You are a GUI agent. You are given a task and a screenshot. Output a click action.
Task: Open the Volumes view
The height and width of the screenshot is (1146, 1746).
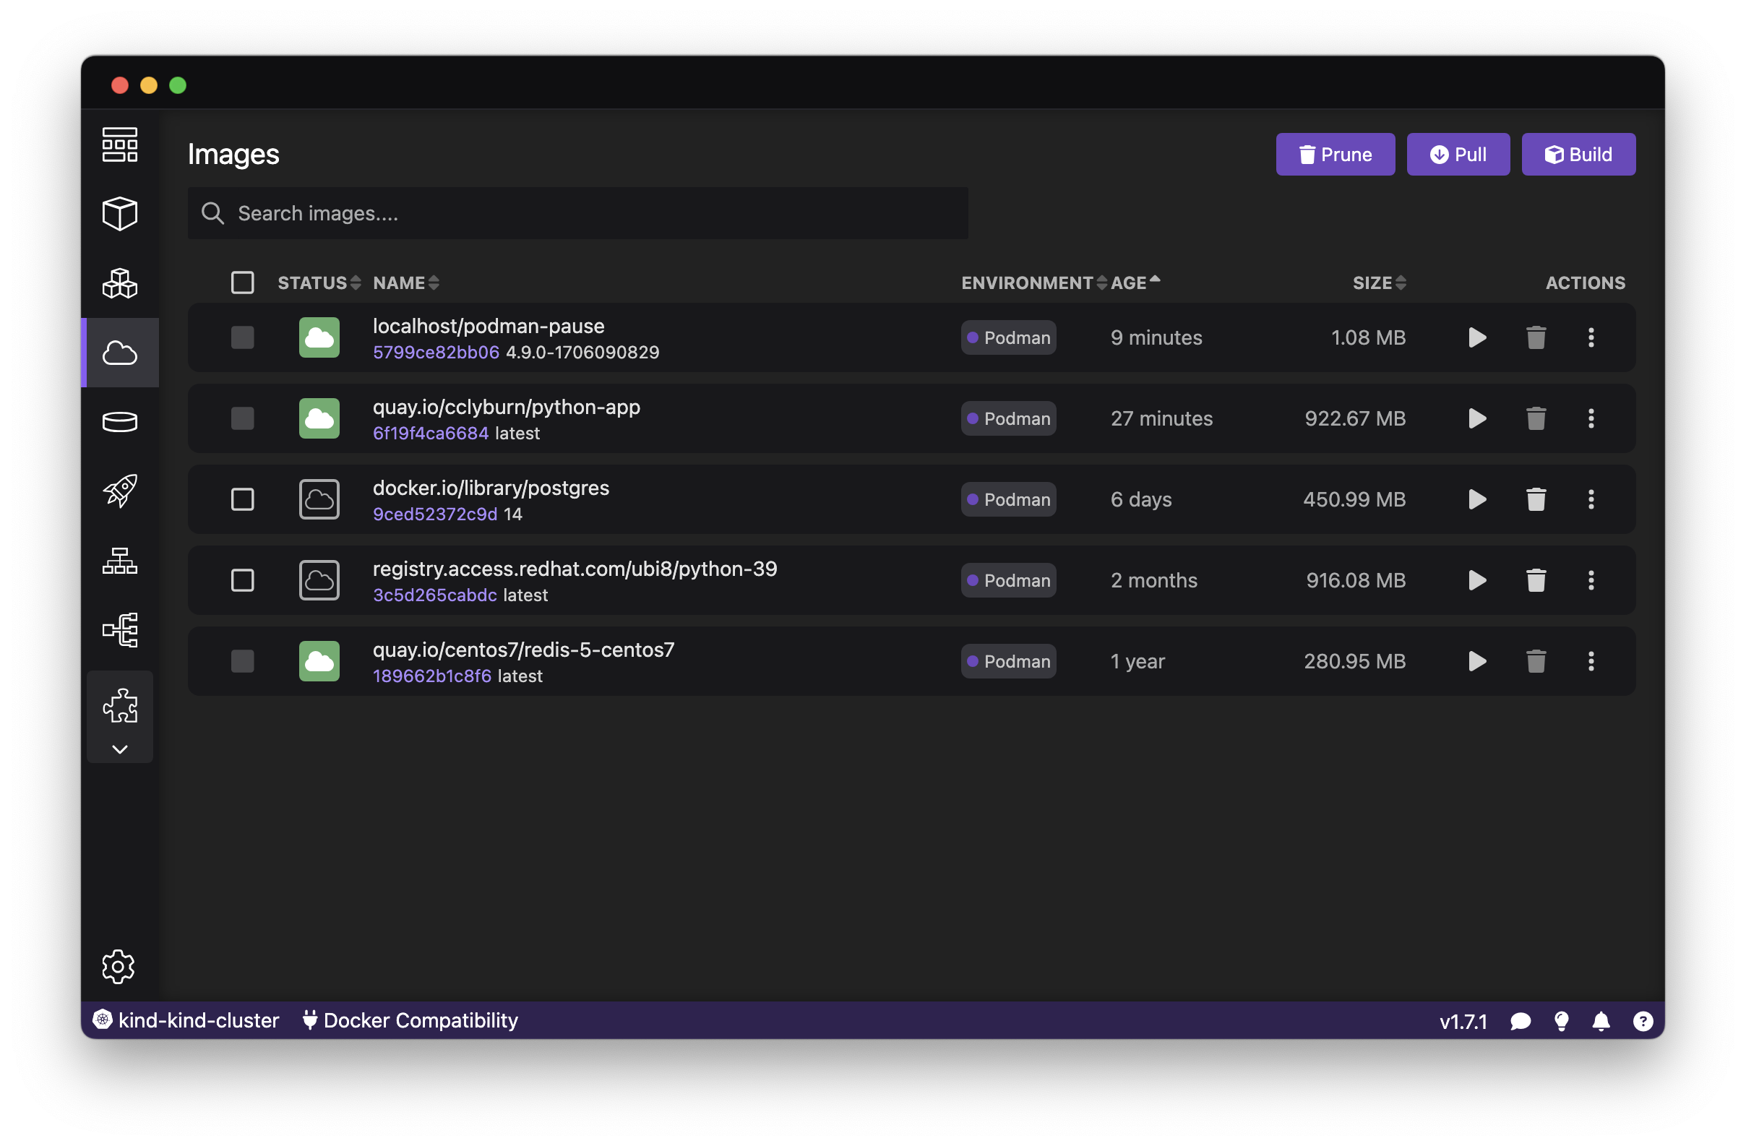119,421
